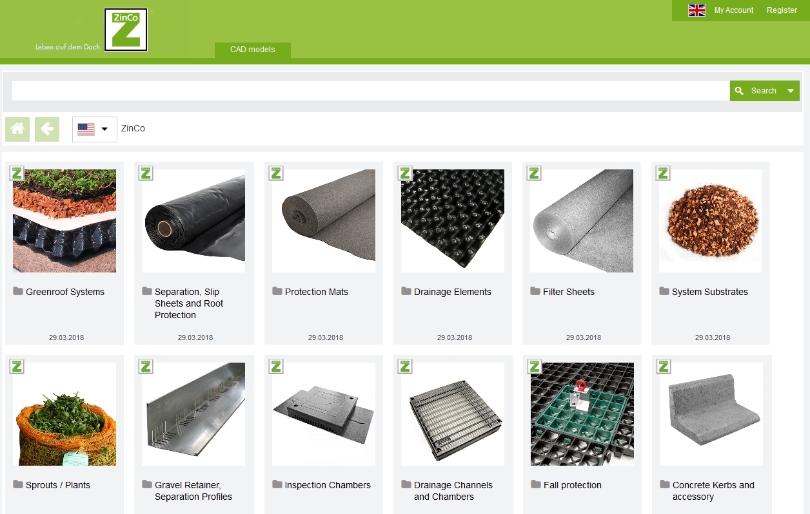Viewport: 810px width, 514px height.
Task: Open Separation, Slip Sheets and Root Protection link
Action: point(189,303)
